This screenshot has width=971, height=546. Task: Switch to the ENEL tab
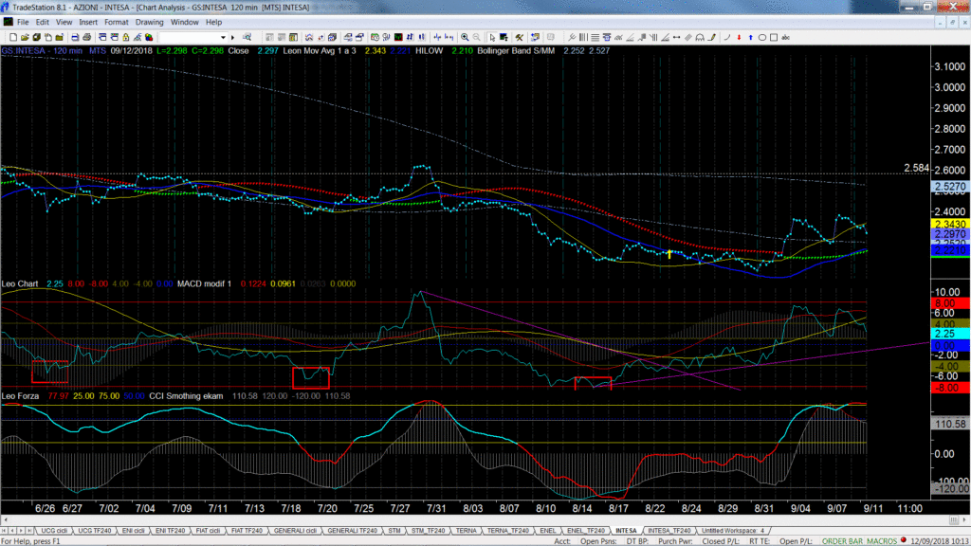pyautogui.click(x=547, y=531)
